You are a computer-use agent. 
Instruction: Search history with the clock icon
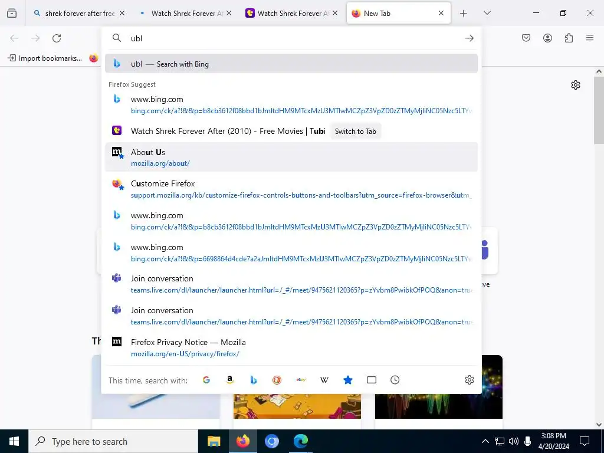pyautogui.click(x=395, y=380)
